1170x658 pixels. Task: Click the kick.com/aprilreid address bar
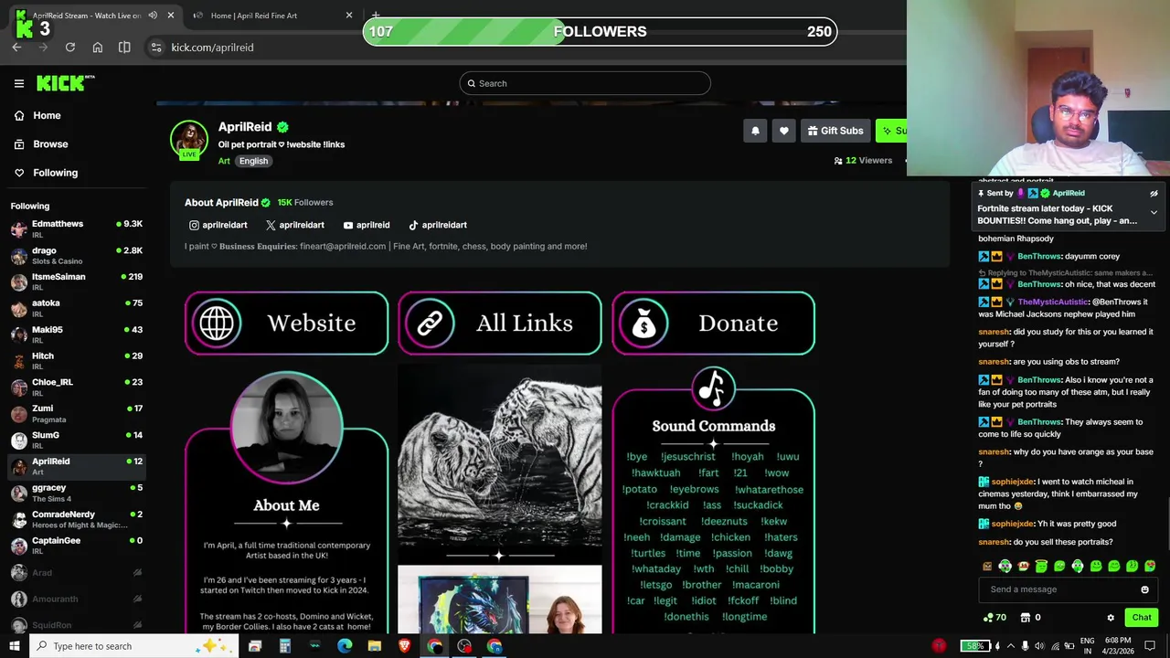point(212,48)
